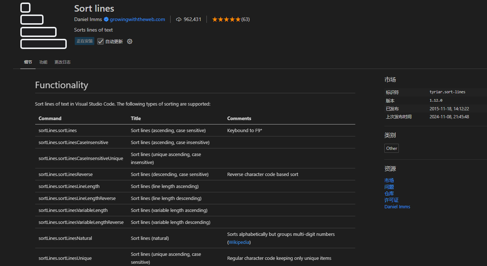Screen dimensions: 487x266
Task: Click the tyriar.sort-lines identifier value
Action: point(447,92)
